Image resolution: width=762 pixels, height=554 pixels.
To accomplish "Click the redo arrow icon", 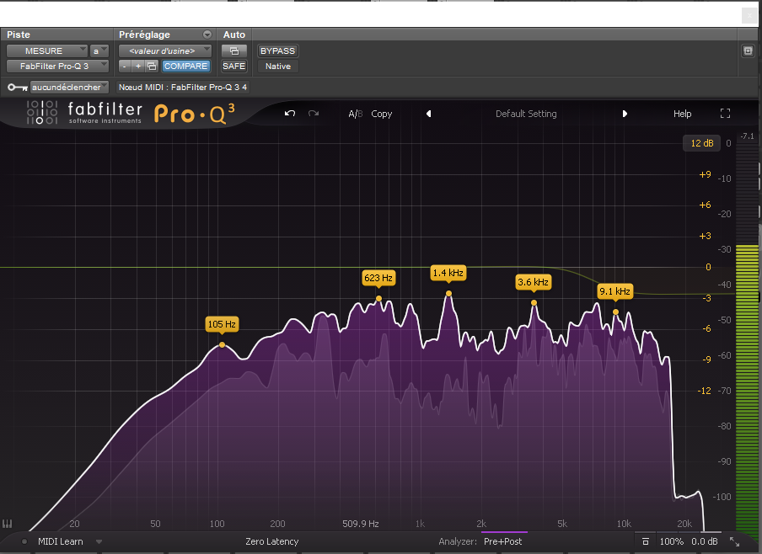I will coord(314,113).
